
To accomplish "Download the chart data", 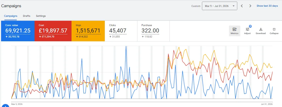I will click(261, 31).
